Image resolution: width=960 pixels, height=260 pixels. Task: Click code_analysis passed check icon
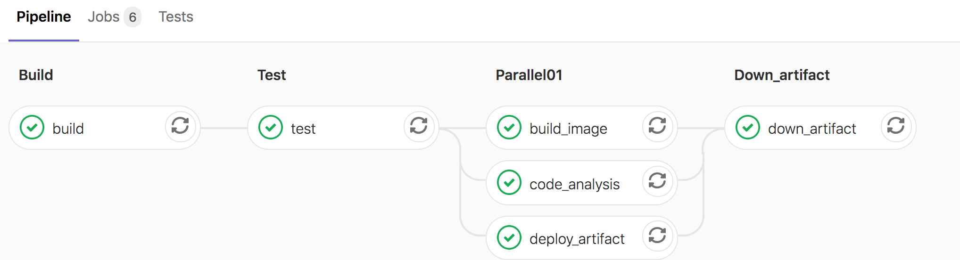coord(509,183)
